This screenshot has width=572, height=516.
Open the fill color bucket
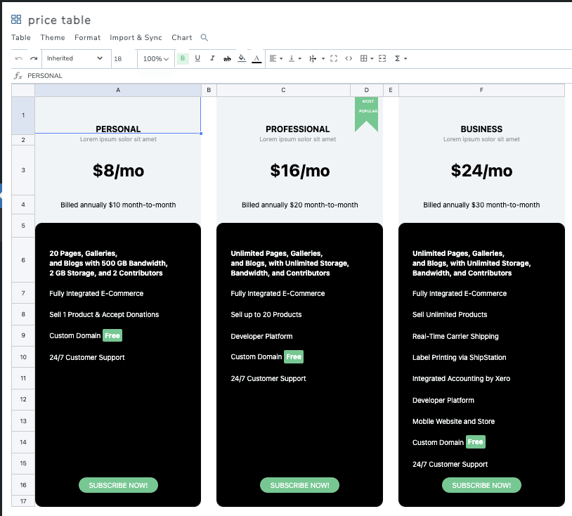pyautogui.click(x=242, y=59)
